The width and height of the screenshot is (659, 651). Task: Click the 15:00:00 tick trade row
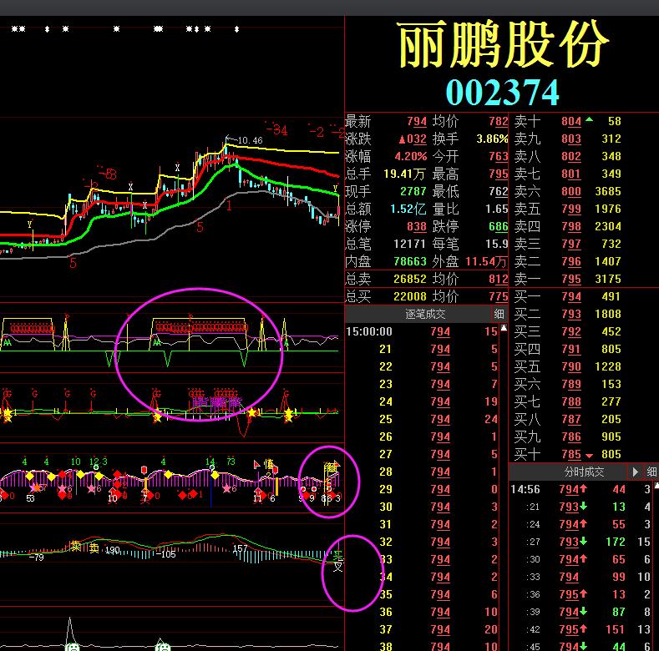tap(422, 331)
